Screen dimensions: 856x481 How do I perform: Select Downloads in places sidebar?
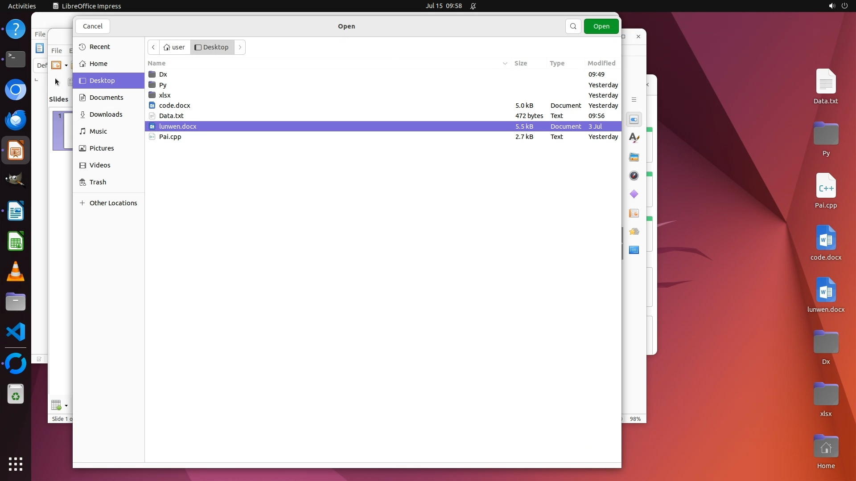106,114
